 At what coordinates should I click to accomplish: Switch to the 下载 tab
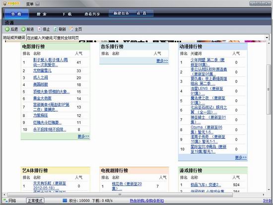[x=67, y=14]
